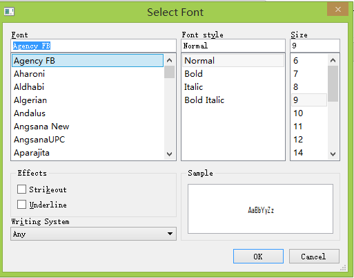This screenshot has width=354, height=278.
Task: Open the Writing System dropdown
Action: pyautogui.click(x=93, y=234)
